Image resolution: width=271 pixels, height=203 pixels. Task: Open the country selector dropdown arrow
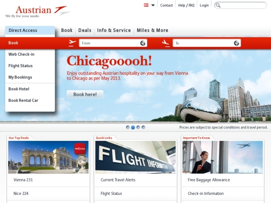tap(153, 5)
